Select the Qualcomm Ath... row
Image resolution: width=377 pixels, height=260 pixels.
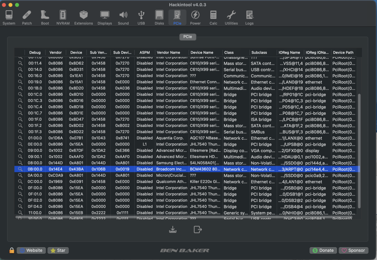click(187, 182)
